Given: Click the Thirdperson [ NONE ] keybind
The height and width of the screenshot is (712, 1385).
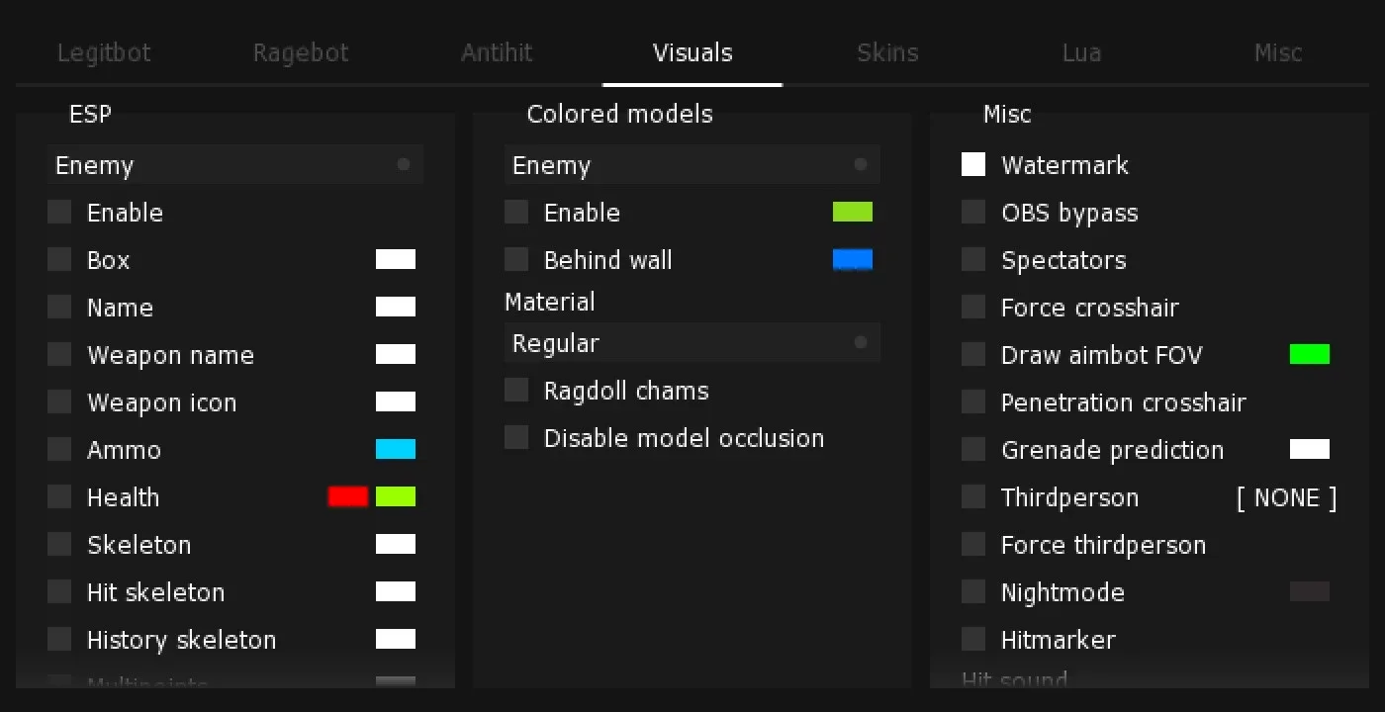Looking at the screenshot, I should [x=1286, y=497].
